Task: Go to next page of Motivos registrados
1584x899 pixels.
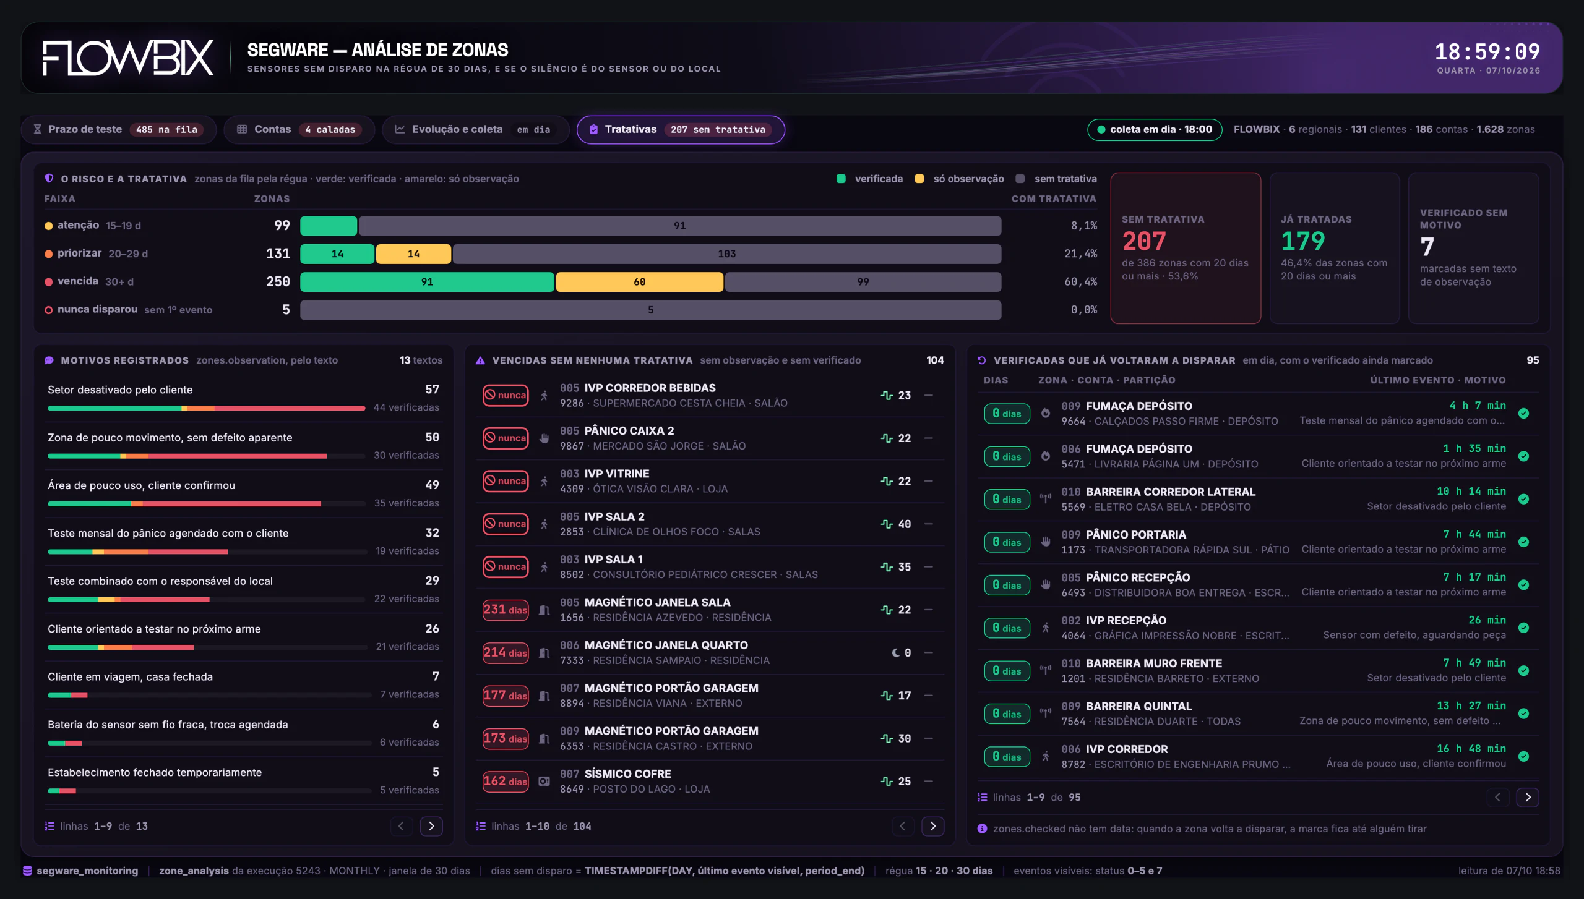Action: point(431,826)
